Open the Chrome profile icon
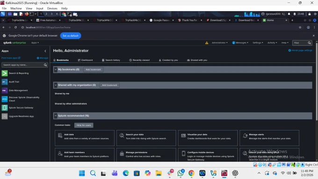This screenshot has width=318, height=179. click(x=308, y=28)
